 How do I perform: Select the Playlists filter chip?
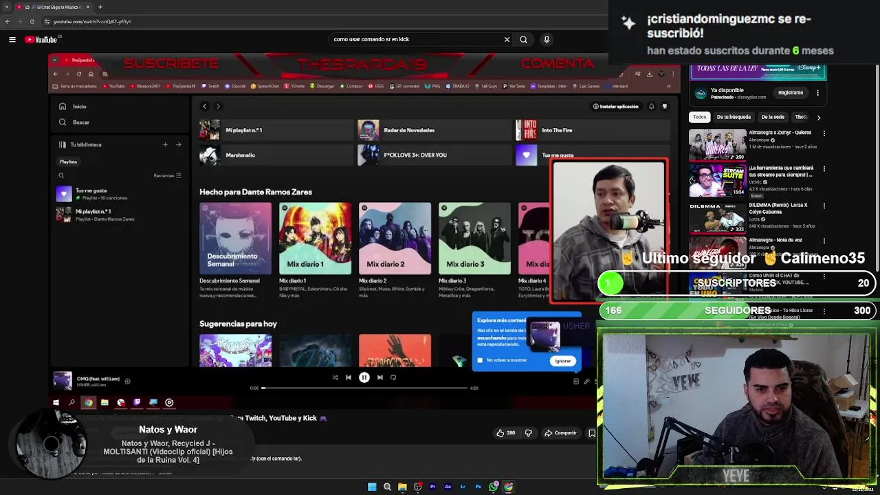pyautogui.click(x=68, y=162)
